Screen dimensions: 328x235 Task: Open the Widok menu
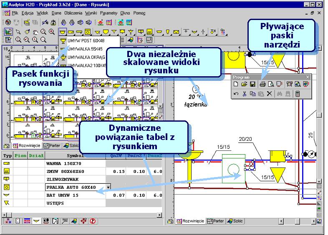click(x=43, y=13)
